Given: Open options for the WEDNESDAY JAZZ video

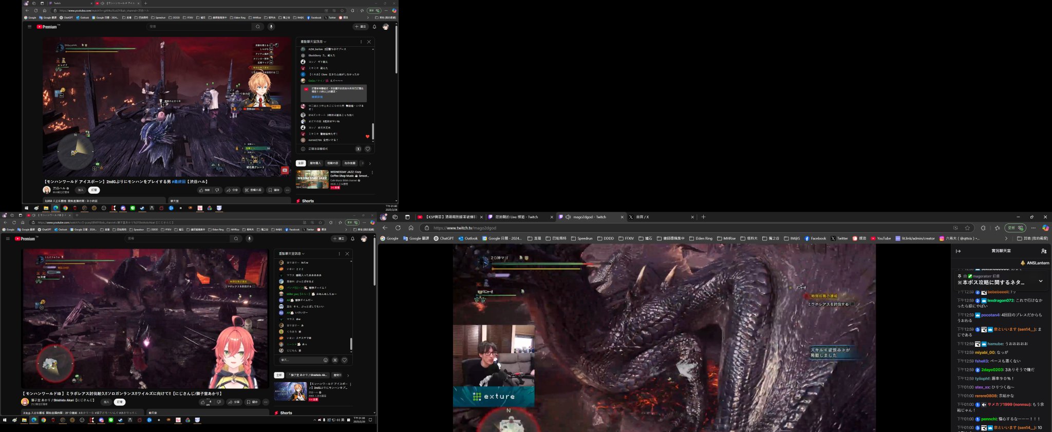Looking at the screenshot, I should tap(372, 173).
